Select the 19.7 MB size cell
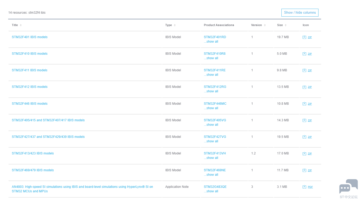This screenshot has width=360, height=201. [283, 37]
